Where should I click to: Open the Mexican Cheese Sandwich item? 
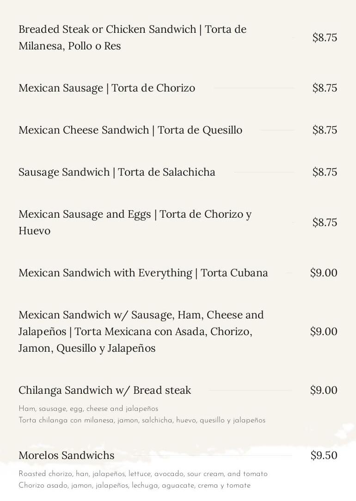(130, 130)
